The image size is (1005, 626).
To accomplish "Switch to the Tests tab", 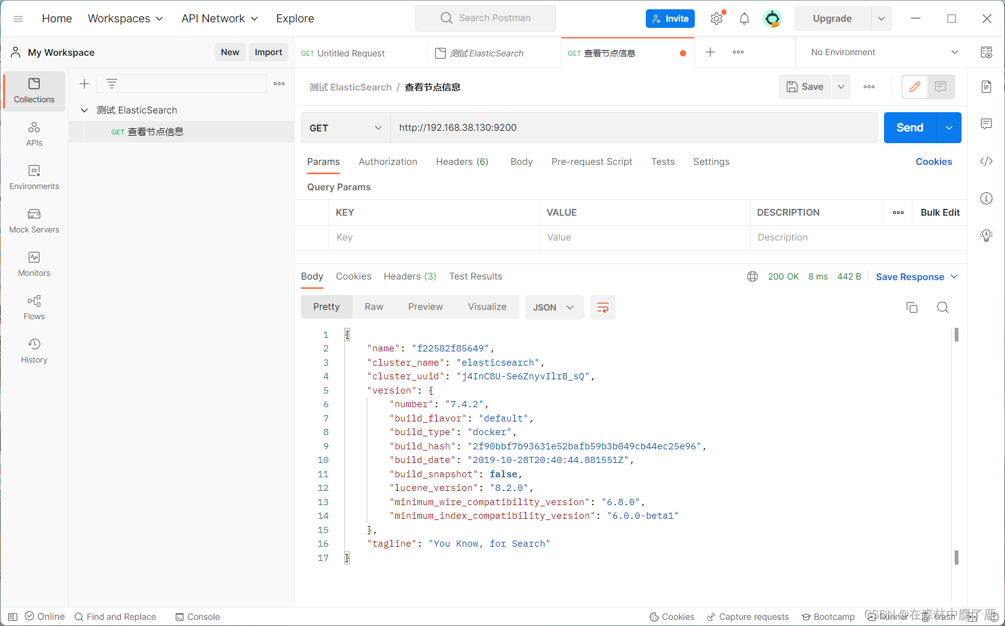I will [663, 162].
